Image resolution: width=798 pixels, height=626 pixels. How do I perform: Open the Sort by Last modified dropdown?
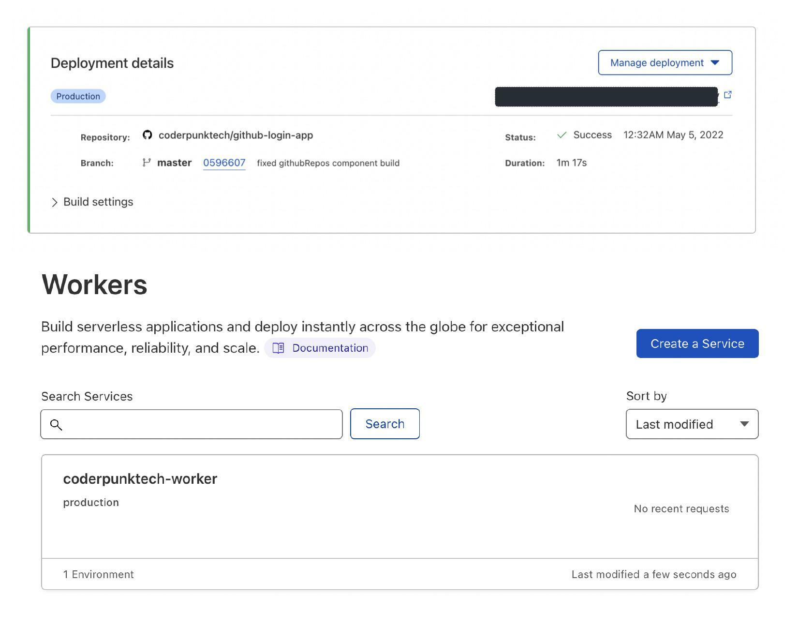pyautogui.click(x=692, y=424)
